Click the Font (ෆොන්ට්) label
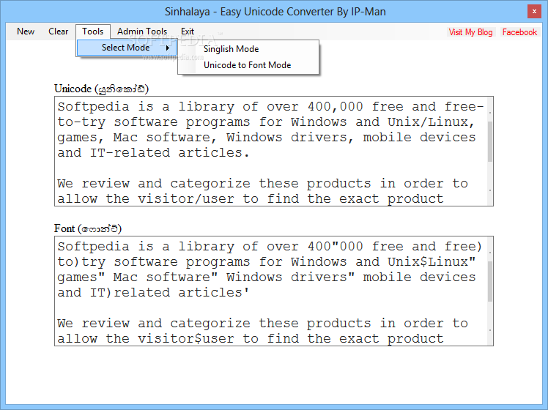This screenshot has height=410, width=548. [x=88, y=228]
